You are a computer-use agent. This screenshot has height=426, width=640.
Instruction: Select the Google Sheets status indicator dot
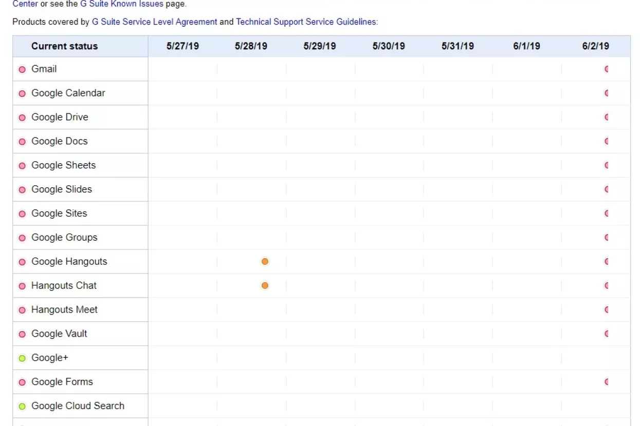click(22, 165)
